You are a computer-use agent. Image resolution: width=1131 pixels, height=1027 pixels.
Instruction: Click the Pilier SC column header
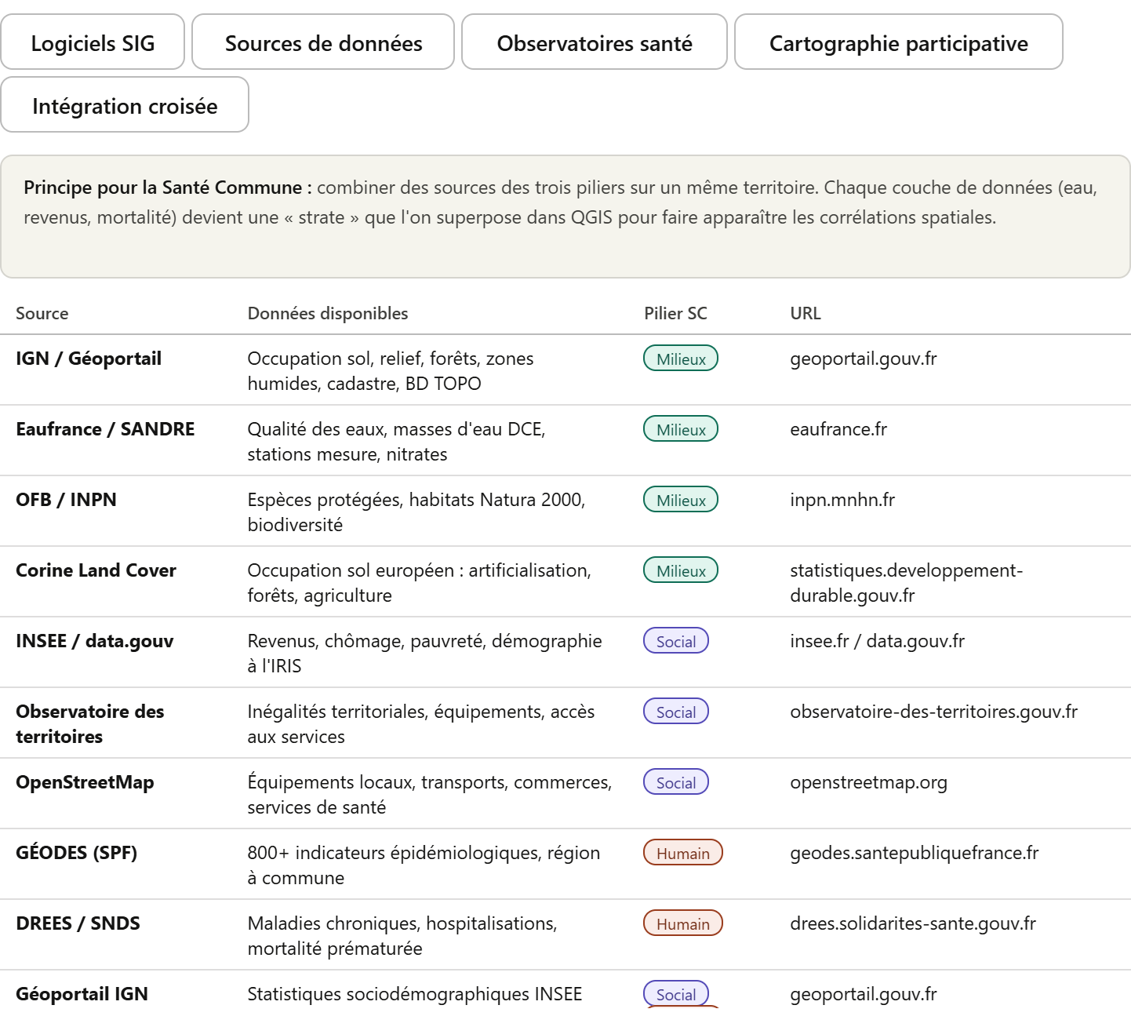pyautogui.click(x=675, y=313)
